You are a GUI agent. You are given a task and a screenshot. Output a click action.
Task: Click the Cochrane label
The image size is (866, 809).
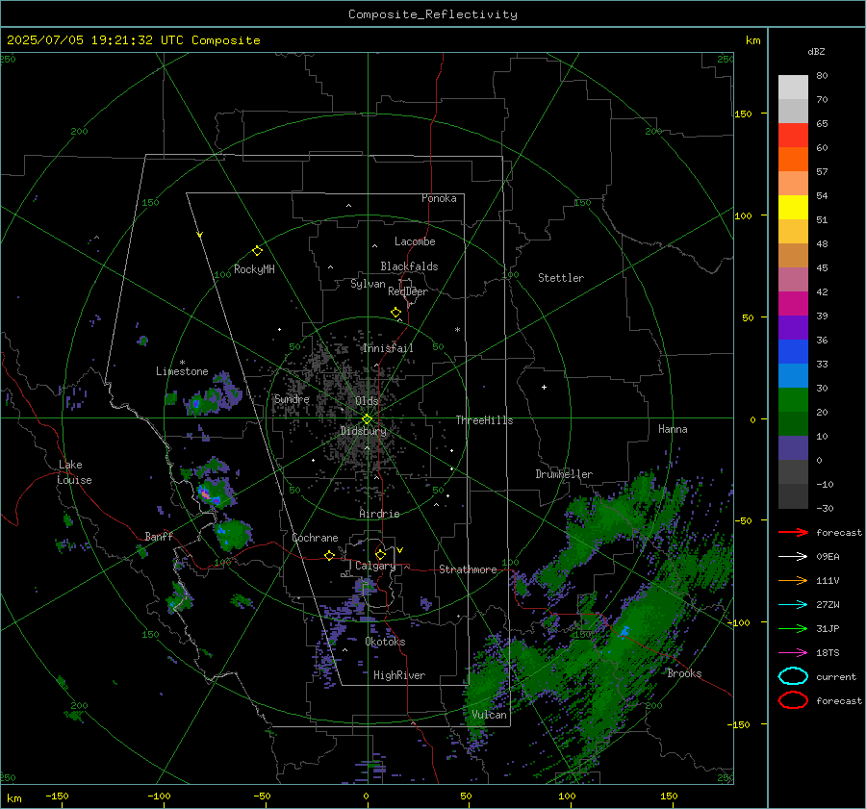[315, 538]
